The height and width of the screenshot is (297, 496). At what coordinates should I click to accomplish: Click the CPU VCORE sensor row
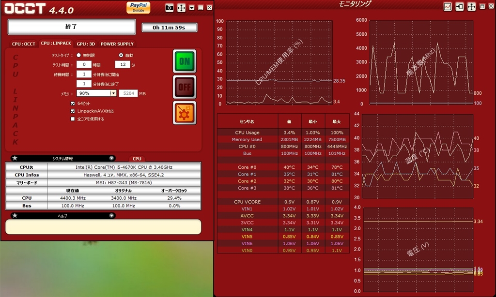283,202
